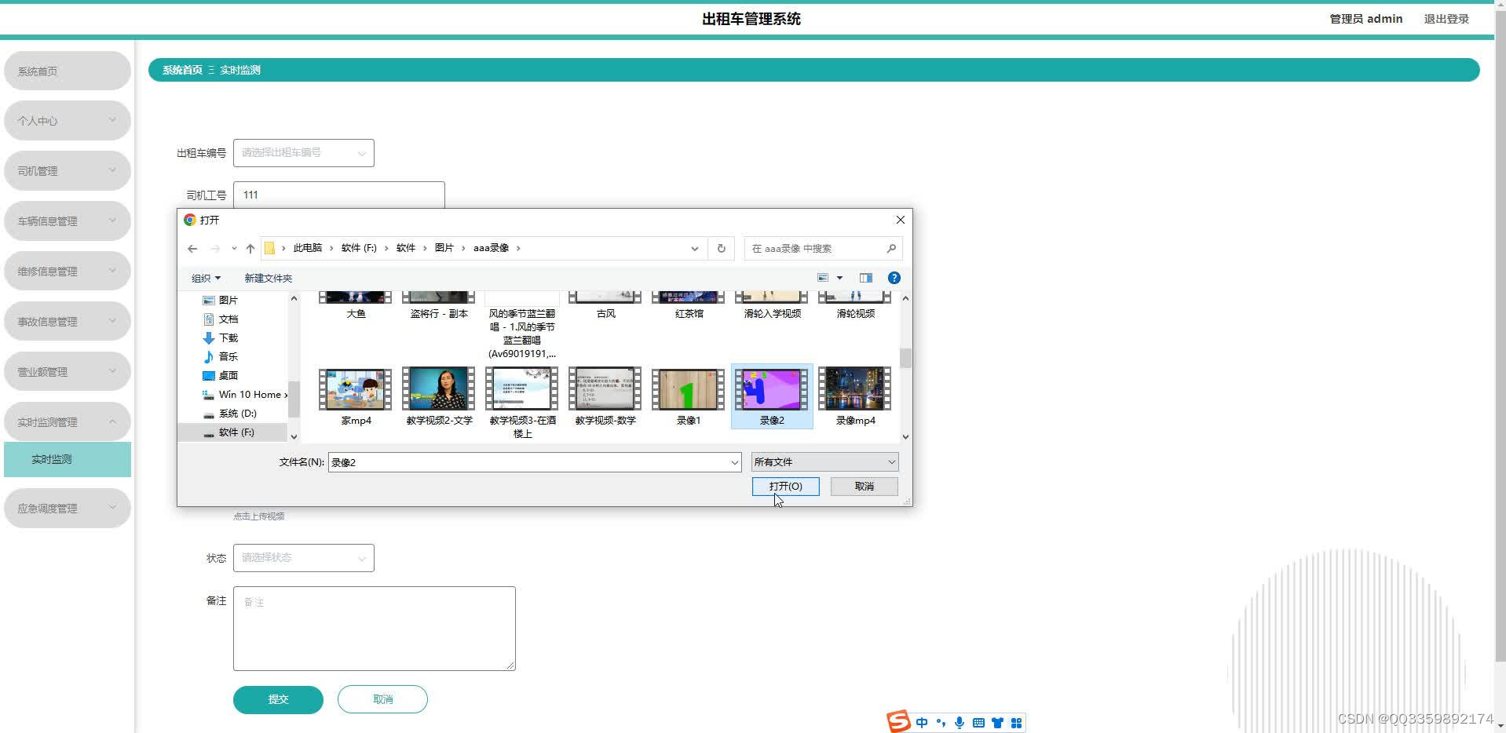Expand the address bar history dropdown

tap(694, 249)
